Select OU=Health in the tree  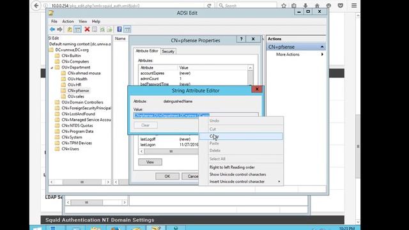coord(77,79)
